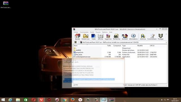Open the Rechercher binoculars tool

[117, 37]
